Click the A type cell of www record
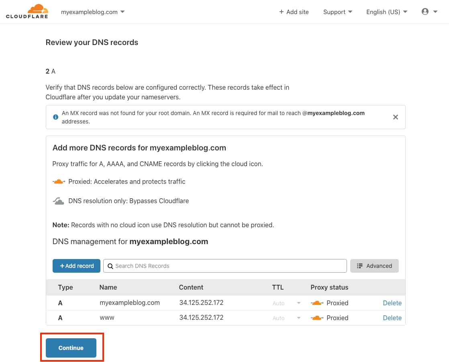This screenshot has width=449, height=362. tap(60, 318)
